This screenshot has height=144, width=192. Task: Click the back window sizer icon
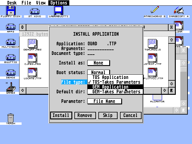point(183,110)
